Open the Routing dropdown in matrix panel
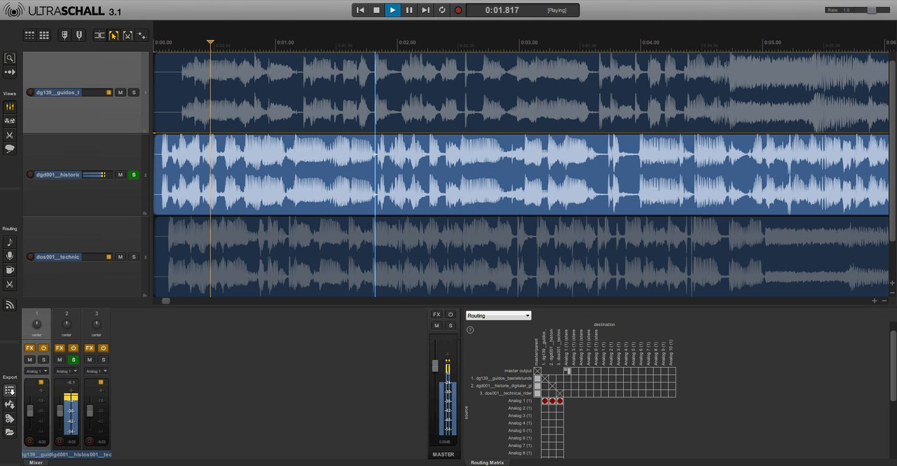This screenshot has width=897, height=466. tap(498, 316)
